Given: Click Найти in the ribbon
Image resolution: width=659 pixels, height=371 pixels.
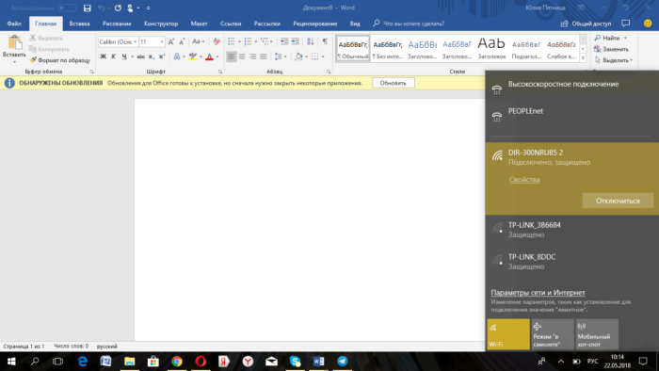Looking at the screenshot, I should coord(610,38).
